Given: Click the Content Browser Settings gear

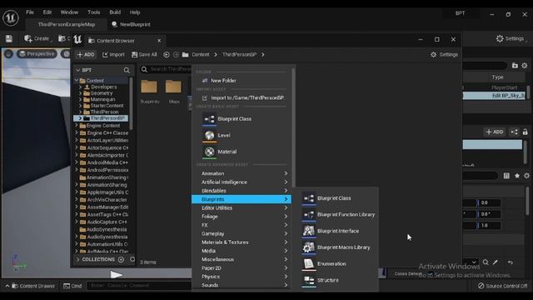Looking at the screenshot, I should [433, 54].
